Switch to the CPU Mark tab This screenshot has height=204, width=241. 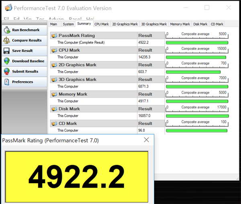click(102, 24)
